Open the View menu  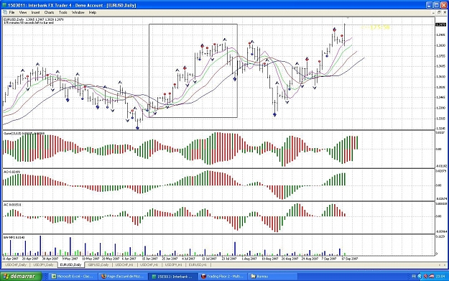click(23, 13)
